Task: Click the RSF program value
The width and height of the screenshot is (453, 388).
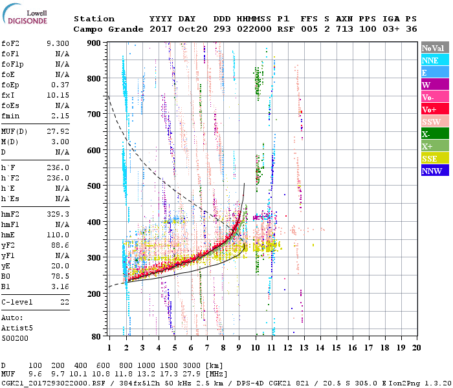Action: 286,29
